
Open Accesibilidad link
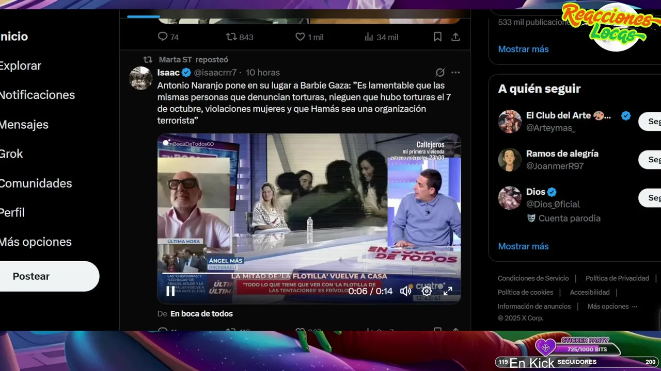pos(590,292)
